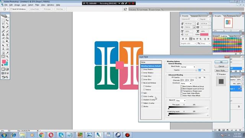Select the Pen tool
The image size is (245, 138).
(x=3, y=49)
